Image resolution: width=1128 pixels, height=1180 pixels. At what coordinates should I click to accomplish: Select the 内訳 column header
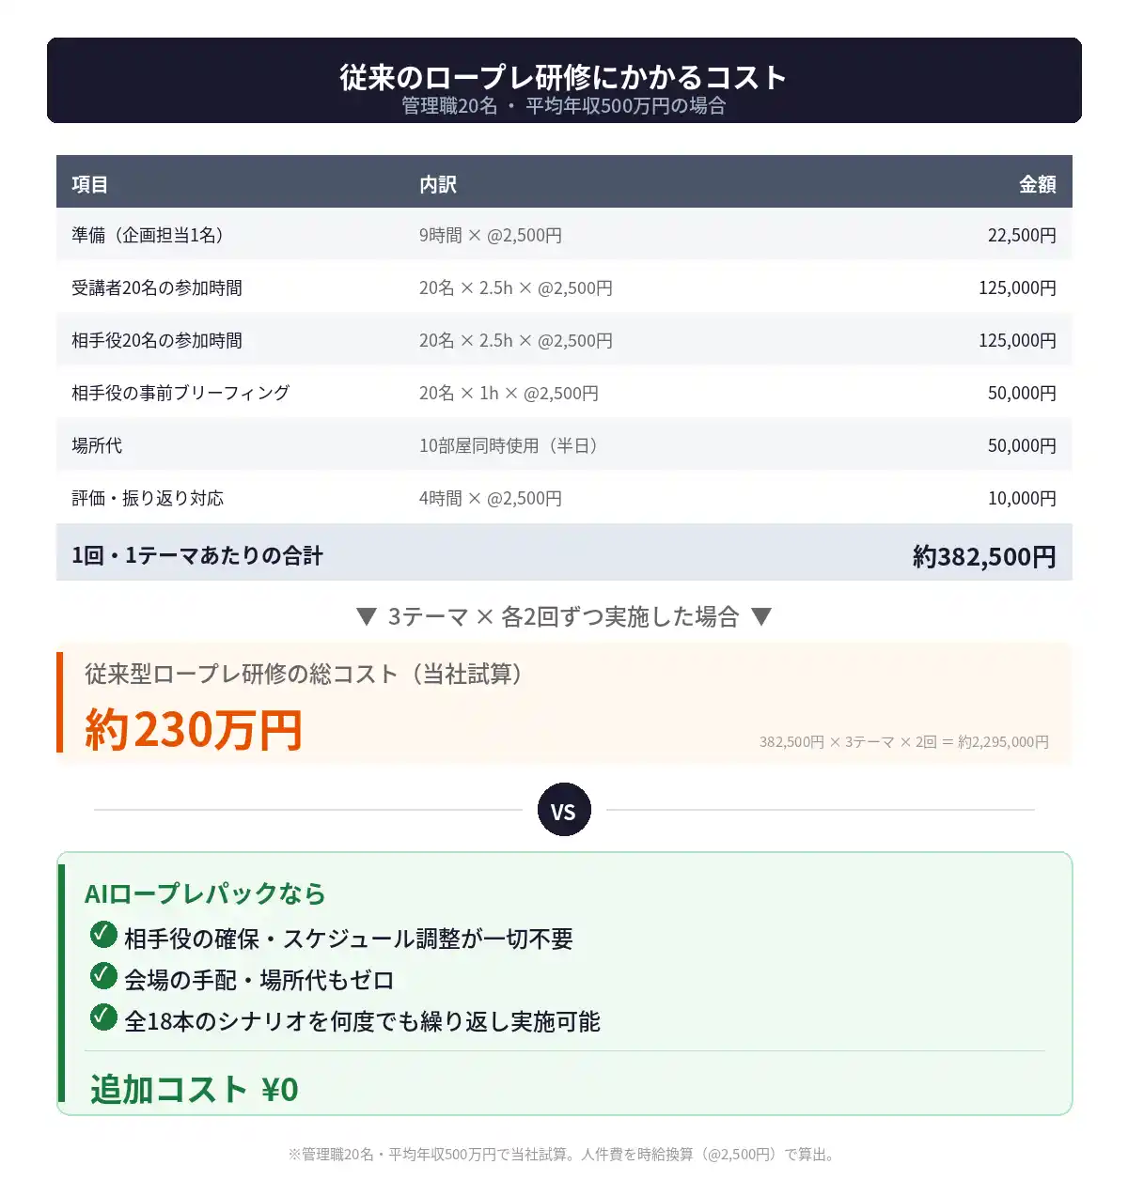pyautogui.click(x=438, y=184)
